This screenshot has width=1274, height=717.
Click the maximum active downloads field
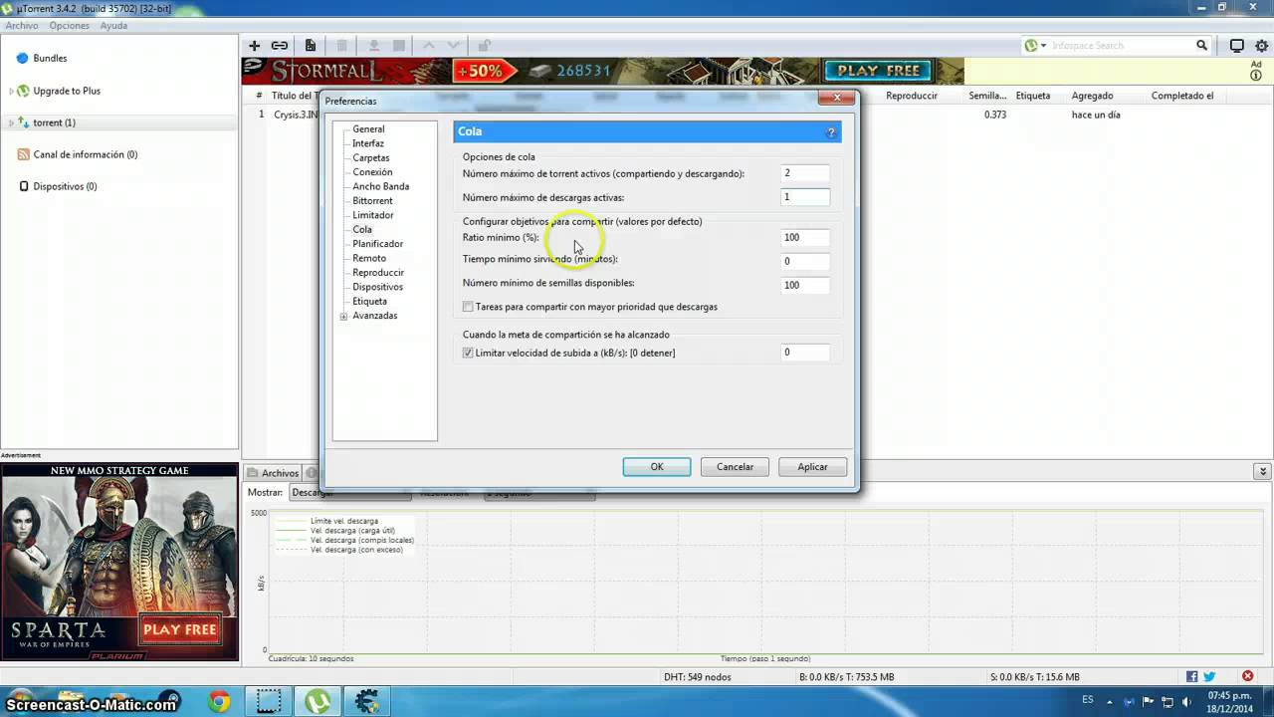coord(805,197)
